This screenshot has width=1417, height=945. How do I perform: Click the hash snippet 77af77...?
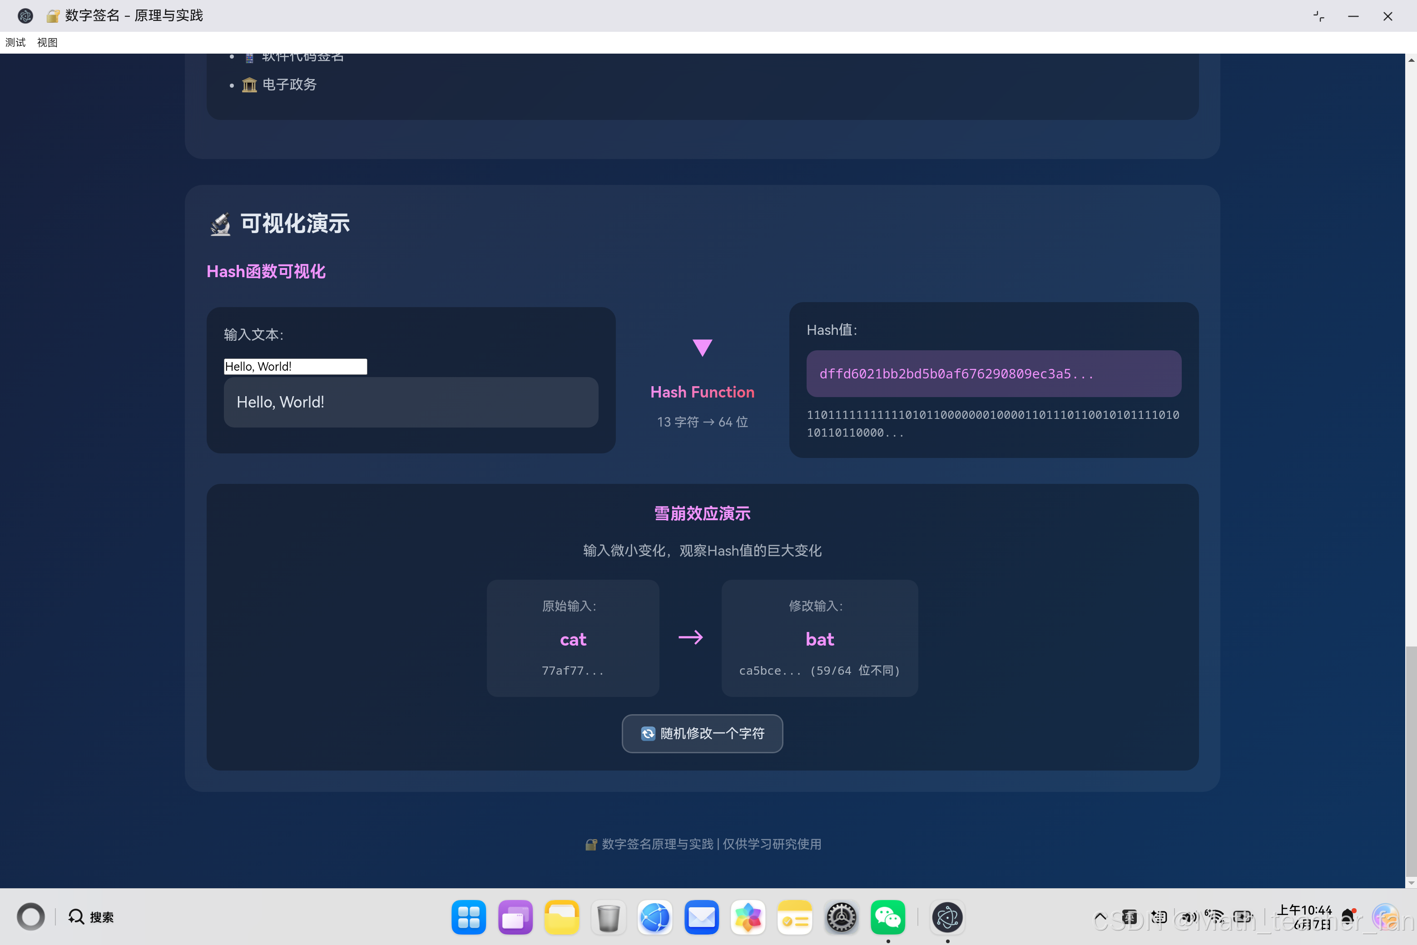coord(572,670)
